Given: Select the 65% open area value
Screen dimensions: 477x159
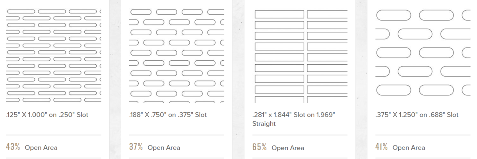Looking at the screenshot, I should (x=260, y=147).
